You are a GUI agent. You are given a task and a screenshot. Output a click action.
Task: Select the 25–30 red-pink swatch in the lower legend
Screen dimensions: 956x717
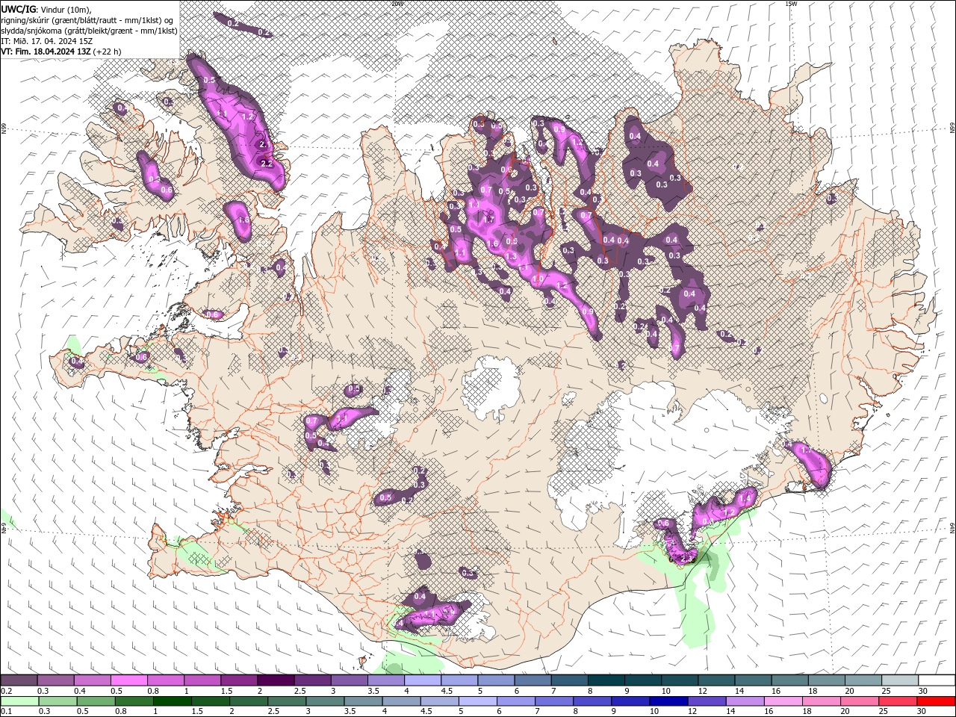(896, 701)
